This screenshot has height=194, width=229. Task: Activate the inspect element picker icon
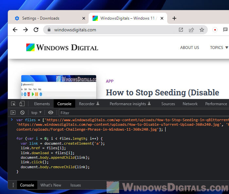pyautogui.click(x=13, y=104)
